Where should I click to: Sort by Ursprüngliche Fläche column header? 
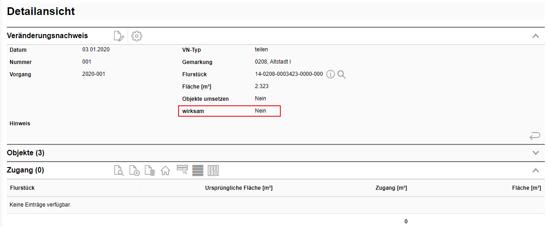click(239, 188)
